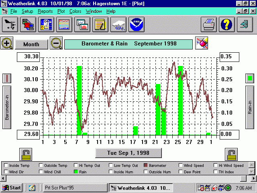Click the Month span button
257x193 pixels.
coord(31,44)
